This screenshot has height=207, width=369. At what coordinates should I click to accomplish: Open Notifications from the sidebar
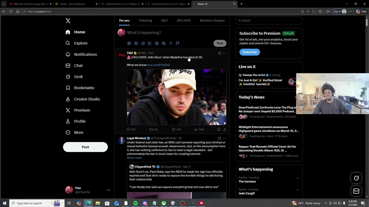click(x=81, y=54)
